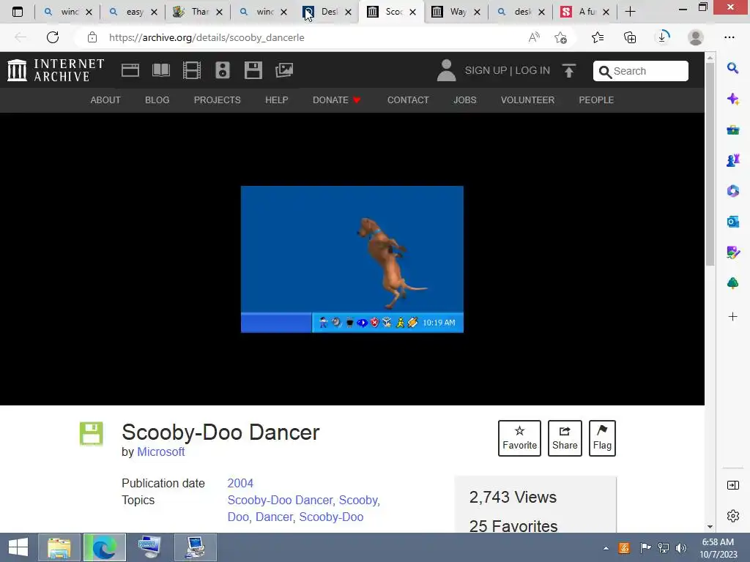The width and height of the screenshot is (750, 562).
Task: Click the Favorite button
Action: [x=519, y=438]
